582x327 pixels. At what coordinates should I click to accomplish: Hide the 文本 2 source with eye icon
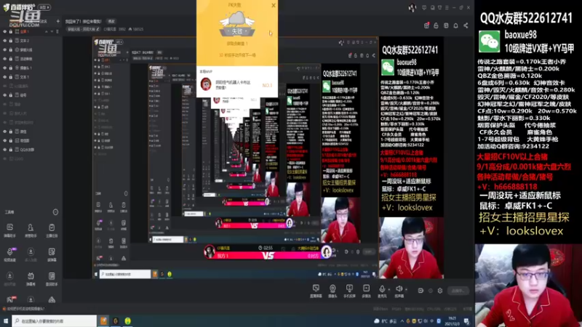[x=5, y=41]
